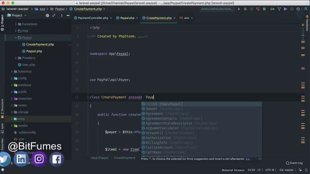Expand the public folder
This screenshot has height=174, width=310.
click(x=12, y=92)
